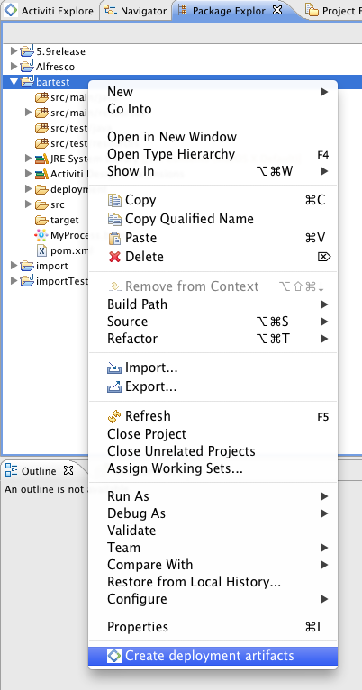Click the importTest project folder icon
Viewport: 362px width, 690px height.
27,281
